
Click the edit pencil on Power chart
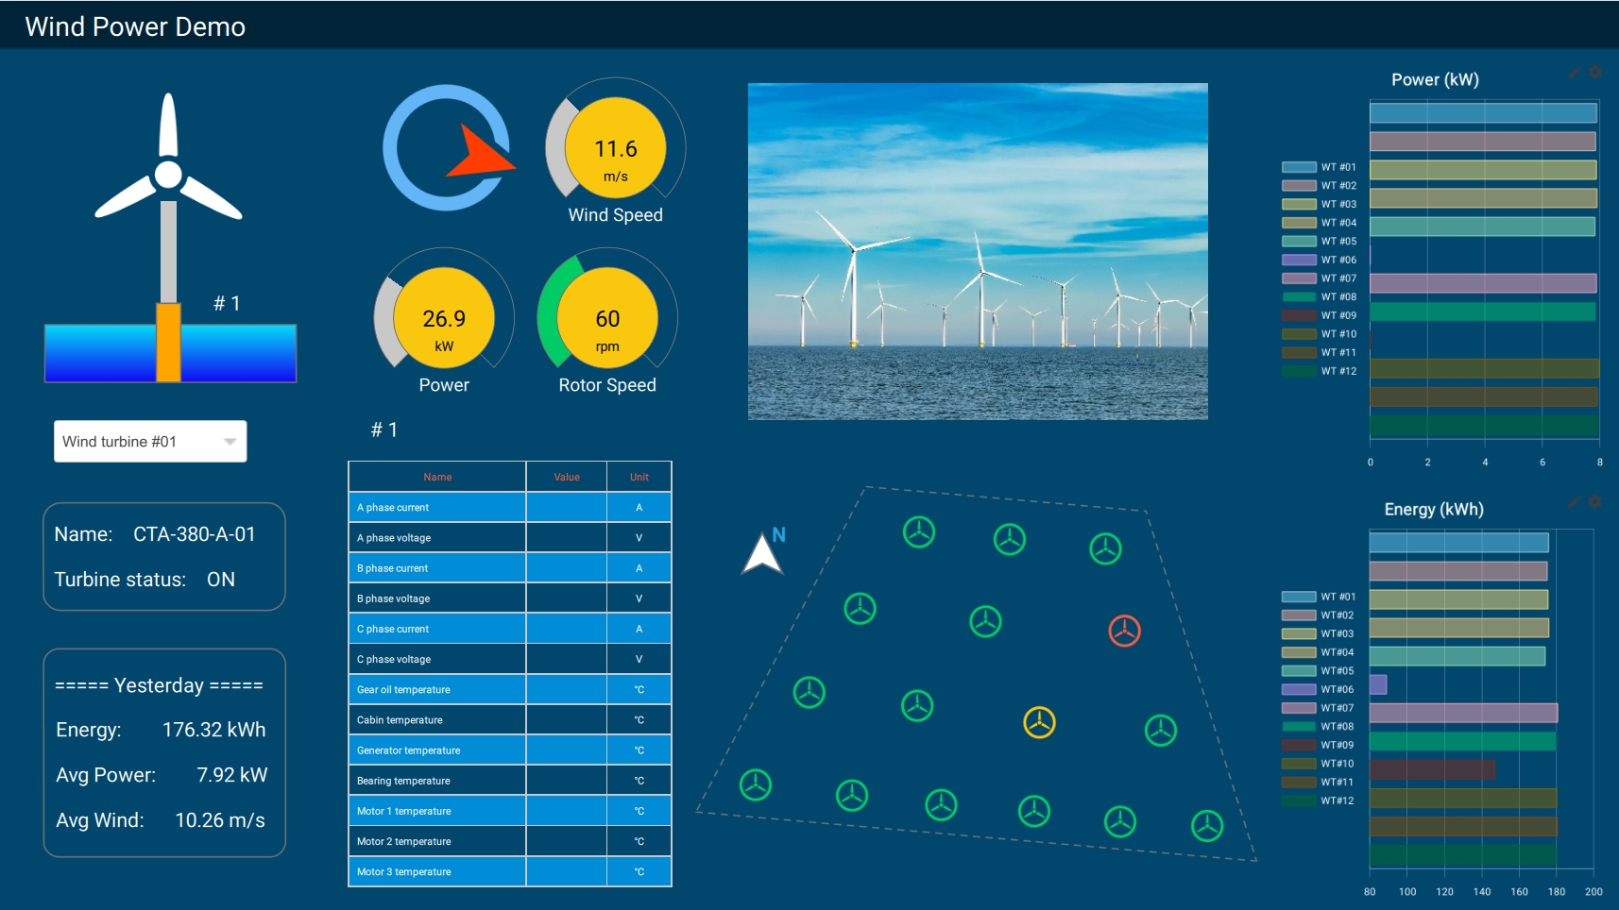1575,73
